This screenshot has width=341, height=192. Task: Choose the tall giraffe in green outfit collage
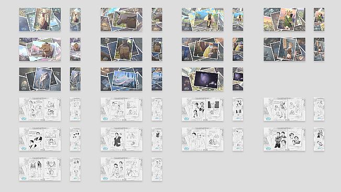point(319,19)
